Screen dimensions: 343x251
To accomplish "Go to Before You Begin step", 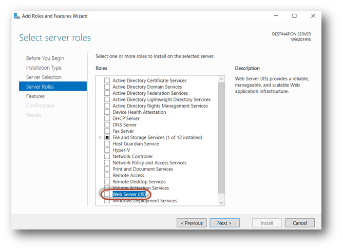I will [x=45, y=58].
